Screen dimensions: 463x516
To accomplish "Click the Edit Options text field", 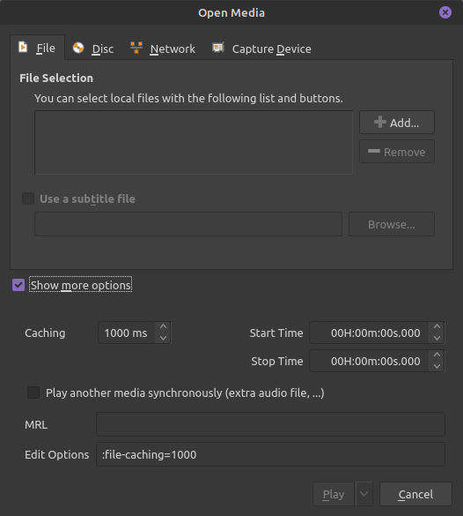I will pyautogui.click(x=270, y=454).
